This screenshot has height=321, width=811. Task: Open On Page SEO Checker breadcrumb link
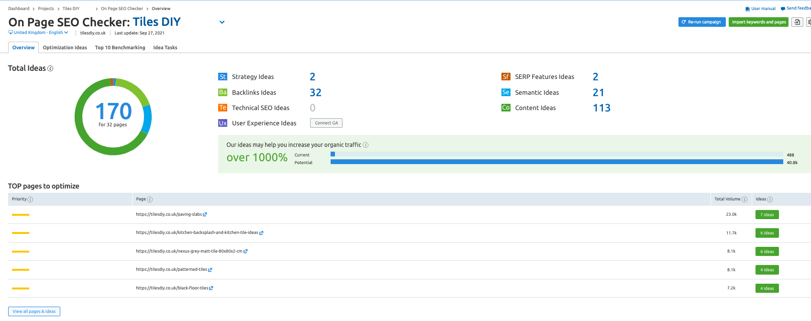(122, 9)
